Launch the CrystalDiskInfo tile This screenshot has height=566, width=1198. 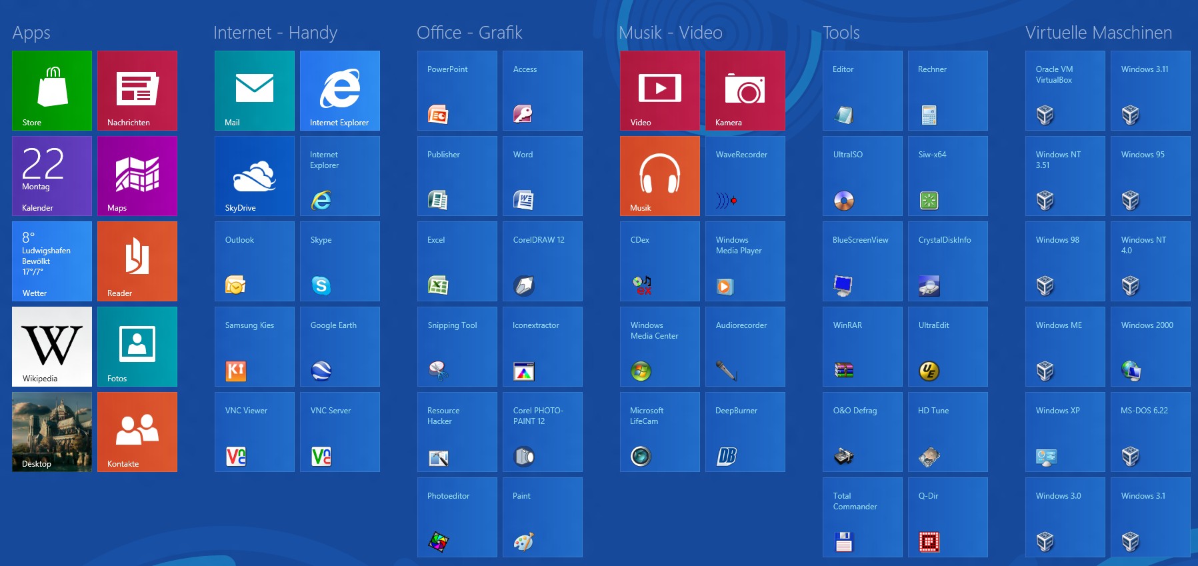click(948, 261)
